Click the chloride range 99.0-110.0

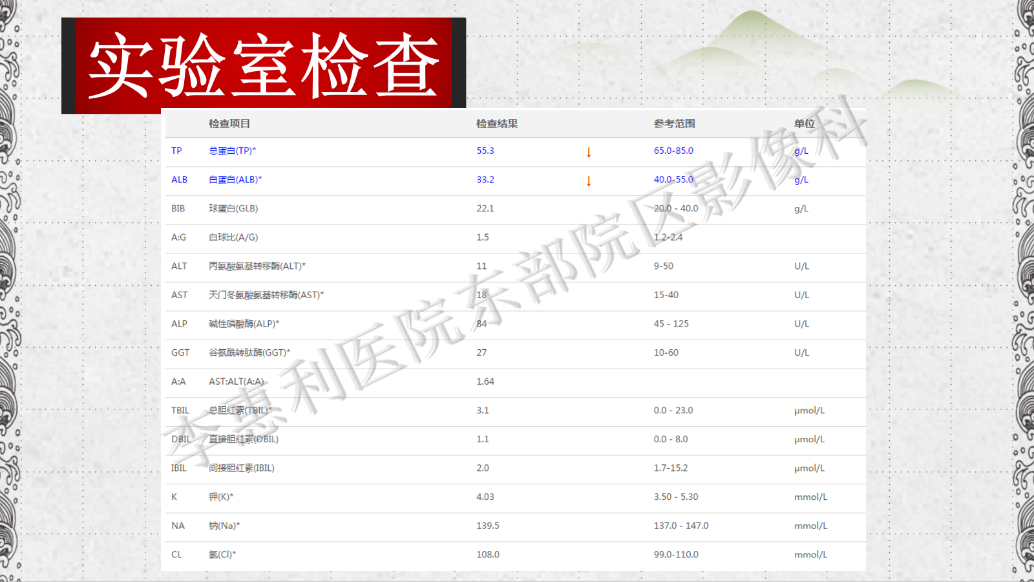[676, 555]
